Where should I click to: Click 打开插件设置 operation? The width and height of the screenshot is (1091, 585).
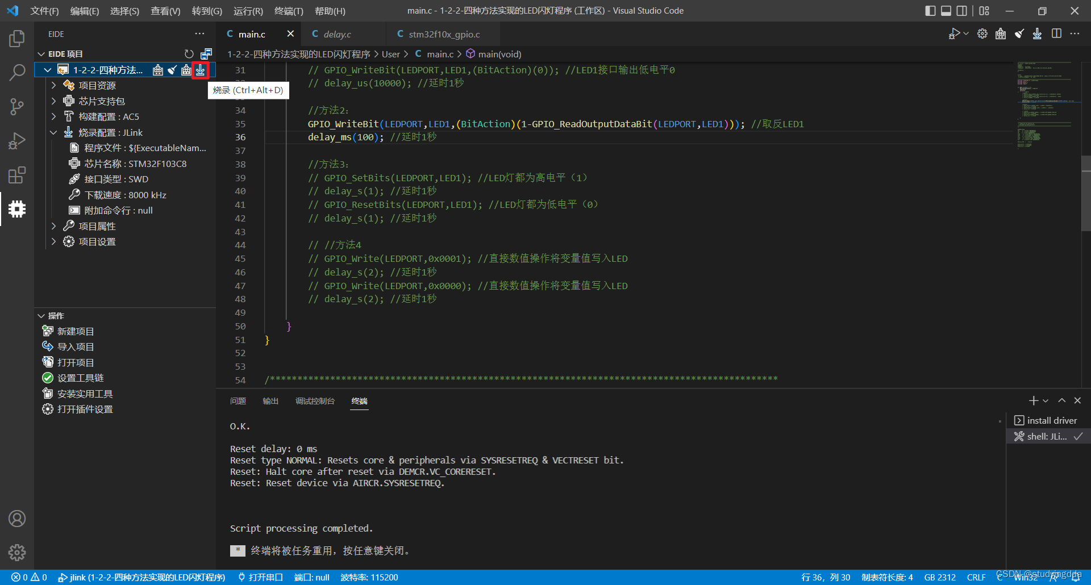[85, 409]
